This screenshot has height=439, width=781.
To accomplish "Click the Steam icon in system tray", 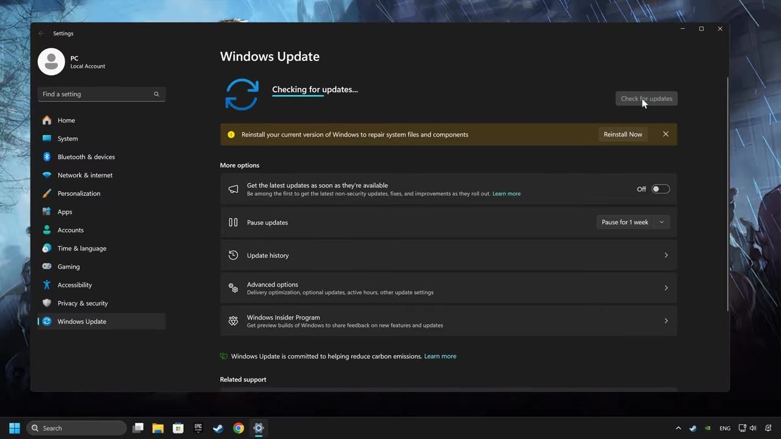I will (x=693, y=428).
